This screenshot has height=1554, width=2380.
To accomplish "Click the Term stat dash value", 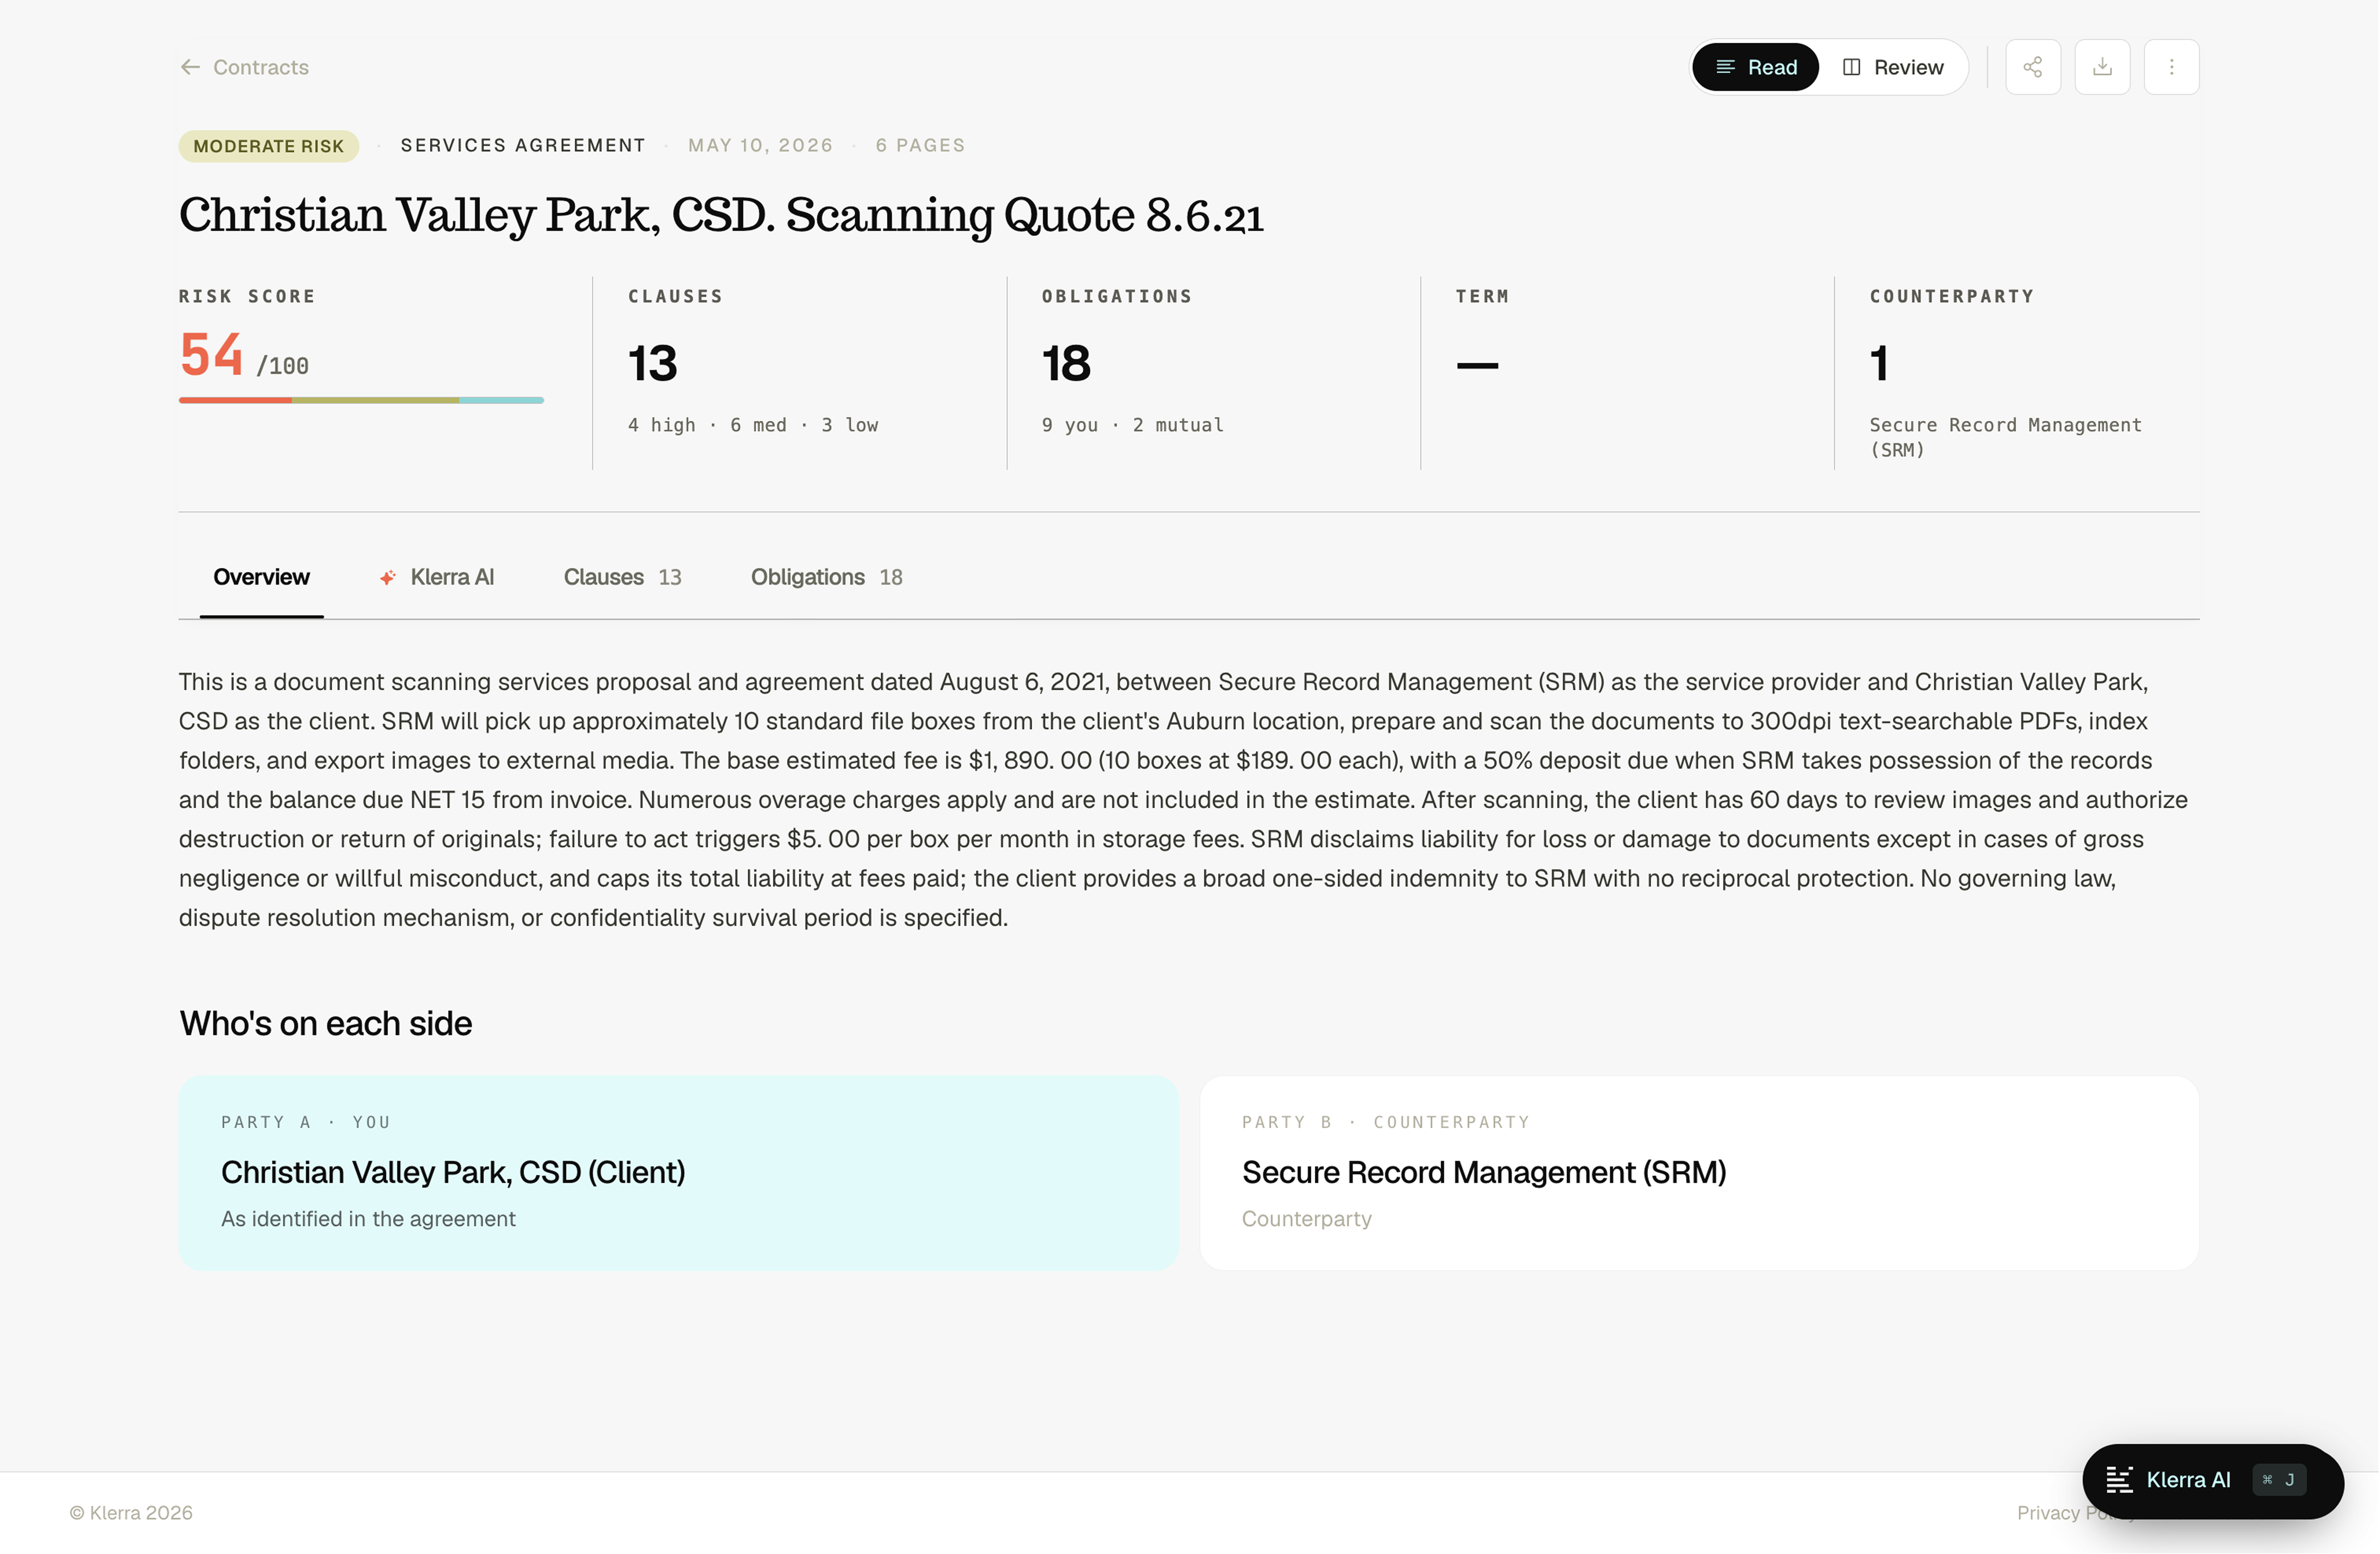I will click(x=1478, y=365).
